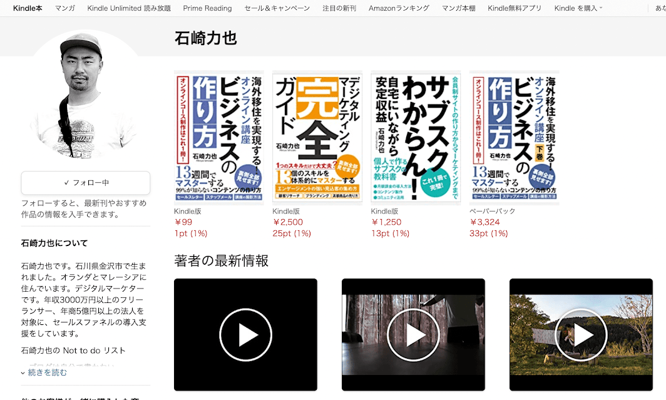The height and width of the screenshot is (400, 666).
Task: Play the curtain room video
Action: click(x=413, y=335)
